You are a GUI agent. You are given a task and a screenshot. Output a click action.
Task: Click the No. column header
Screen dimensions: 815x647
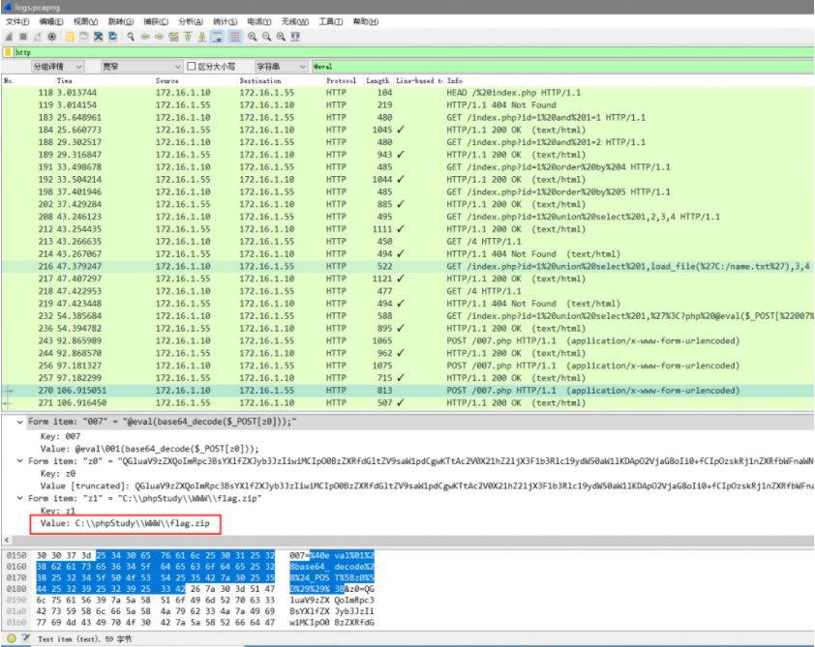tap(27, 81)
